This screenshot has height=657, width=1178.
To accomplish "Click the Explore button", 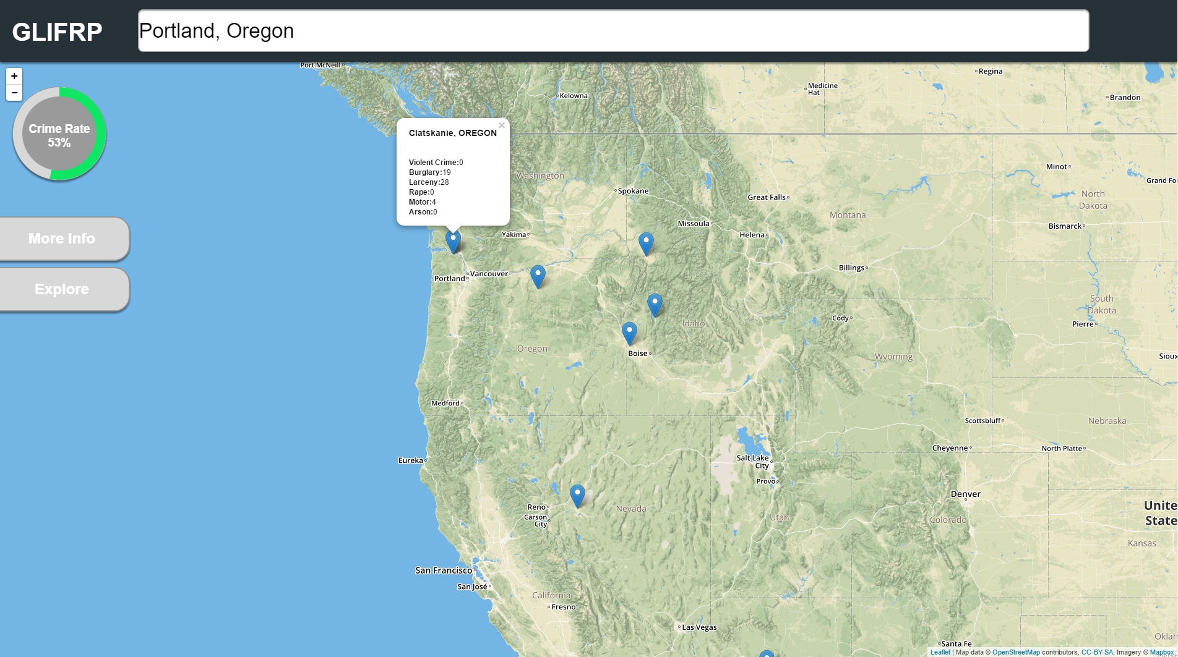I will pyautogui.click(x=64, y=289).
